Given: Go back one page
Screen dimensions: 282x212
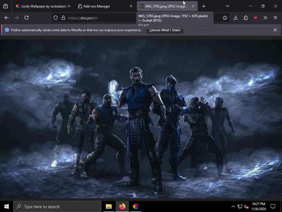Looking at the screenshot, I should click(x=7, y=18).
